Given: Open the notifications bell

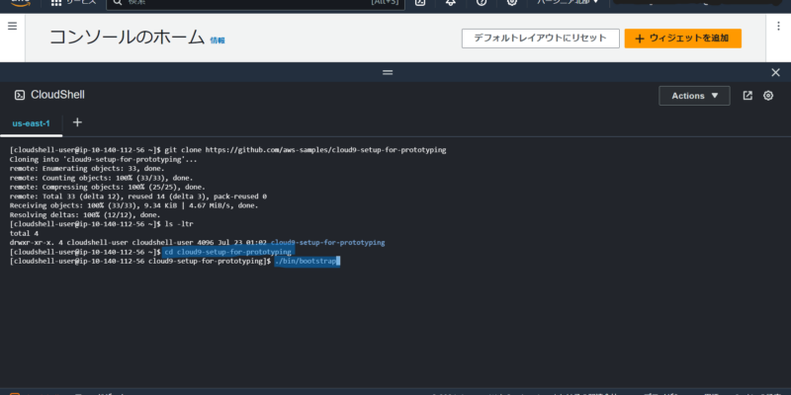Looking at the screenshot, I should tap(451, 3).
